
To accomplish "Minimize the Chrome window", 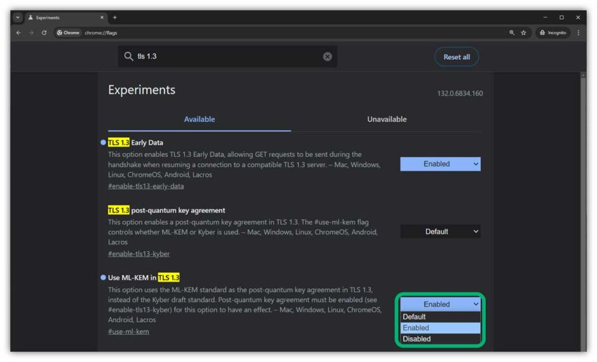I will click(x=545, y=18).
